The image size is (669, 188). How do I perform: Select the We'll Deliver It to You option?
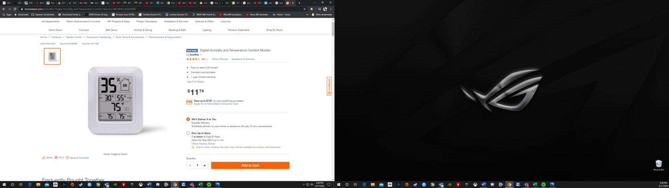[x=188, y=119]
